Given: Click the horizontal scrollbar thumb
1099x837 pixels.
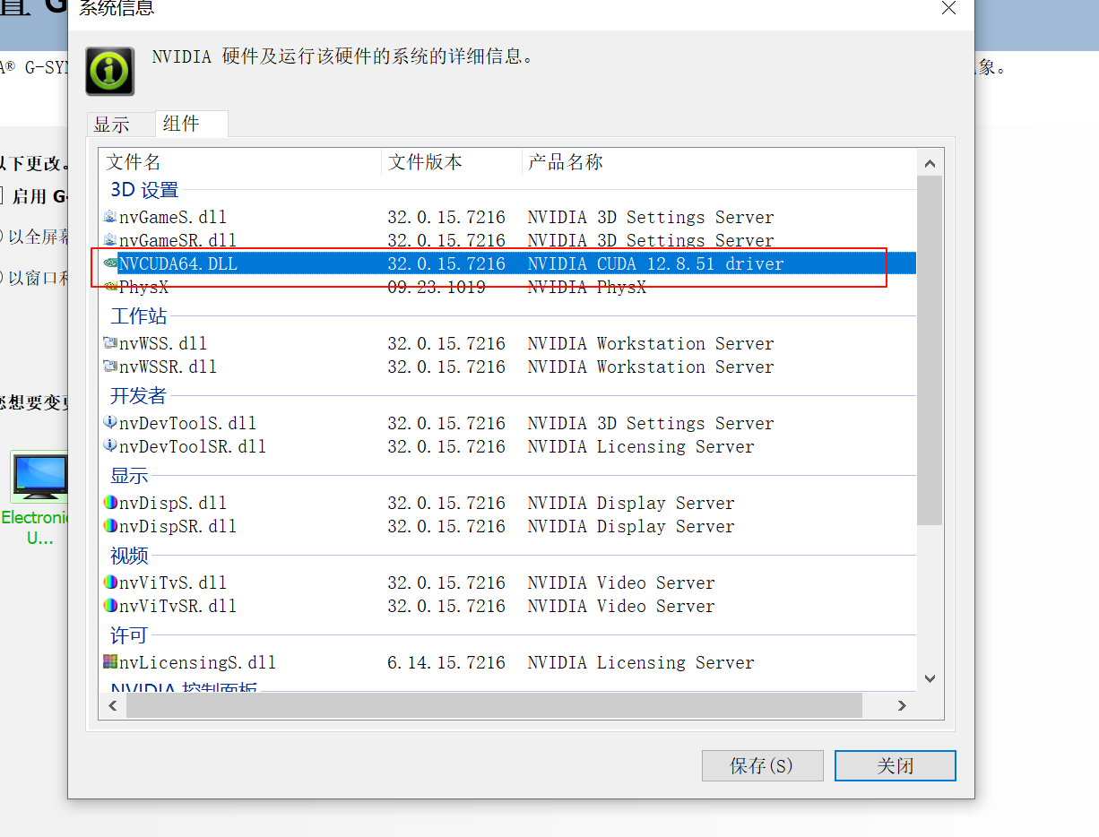Looking at the screenshot, I should click(x=494, y=706).
